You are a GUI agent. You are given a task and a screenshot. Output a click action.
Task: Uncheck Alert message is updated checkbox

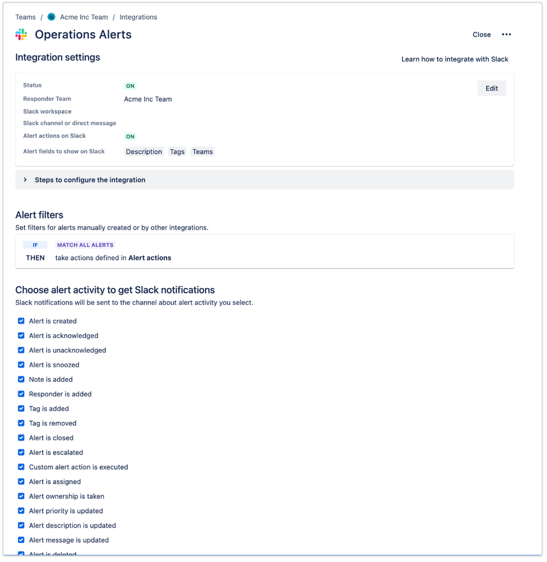[x=21, y=539]
